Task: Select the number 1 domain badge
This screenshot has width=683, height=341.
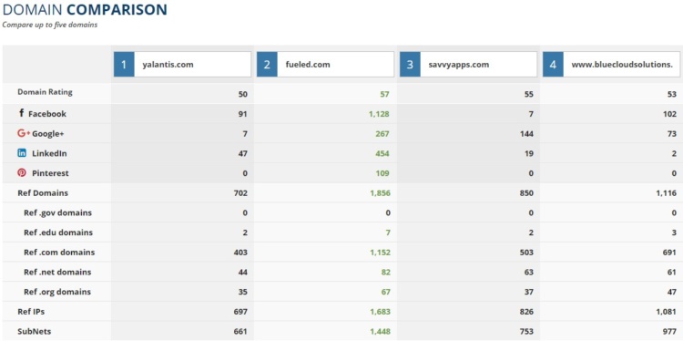Action: point(124,65)
